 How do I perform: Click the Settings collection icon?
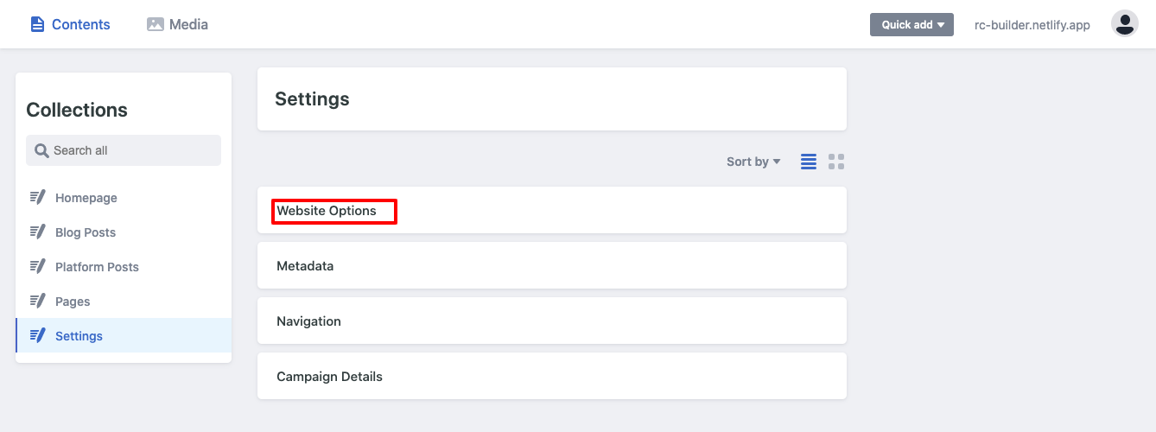[x=37, y=335]
